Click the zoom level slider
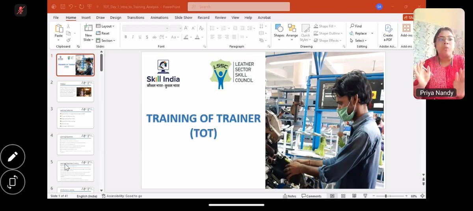Viewport: 473px width, 211px height. coord(390,196)
